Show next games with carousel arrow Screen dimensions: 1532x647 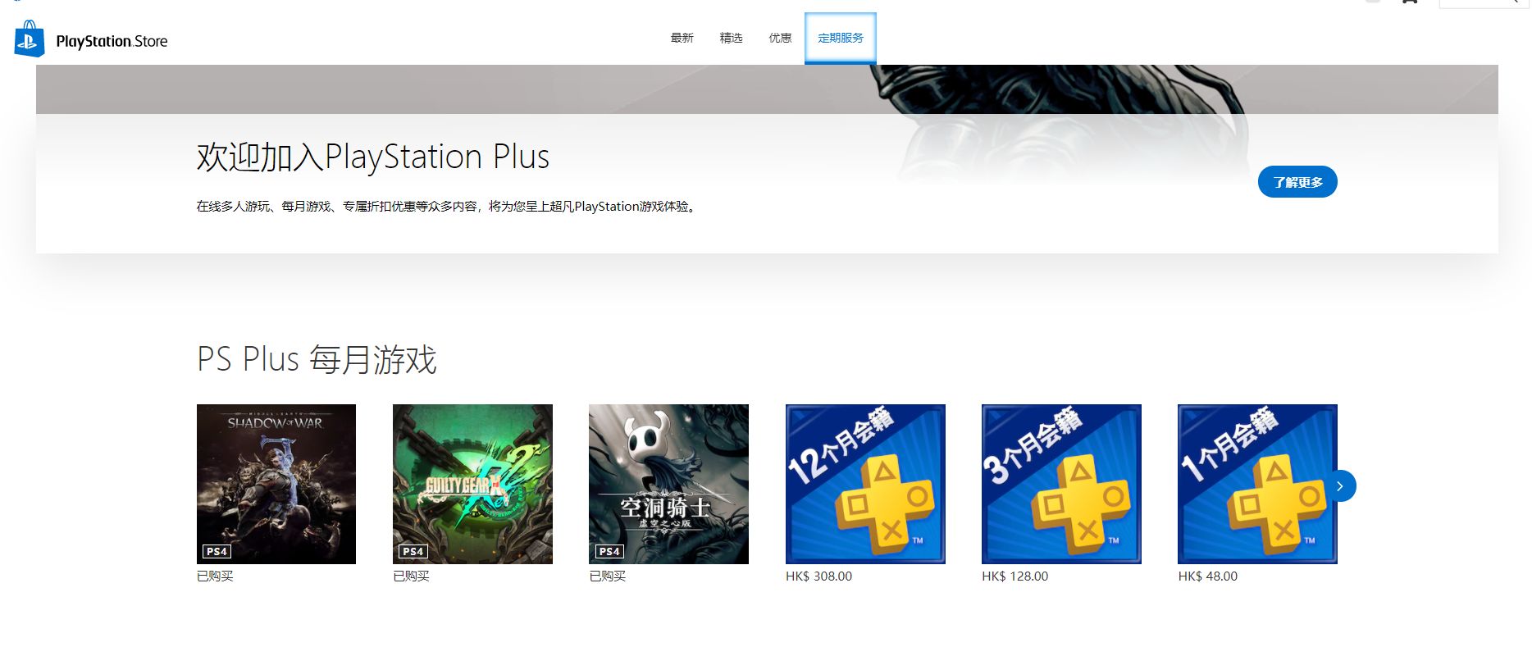tap(1340, 486)
